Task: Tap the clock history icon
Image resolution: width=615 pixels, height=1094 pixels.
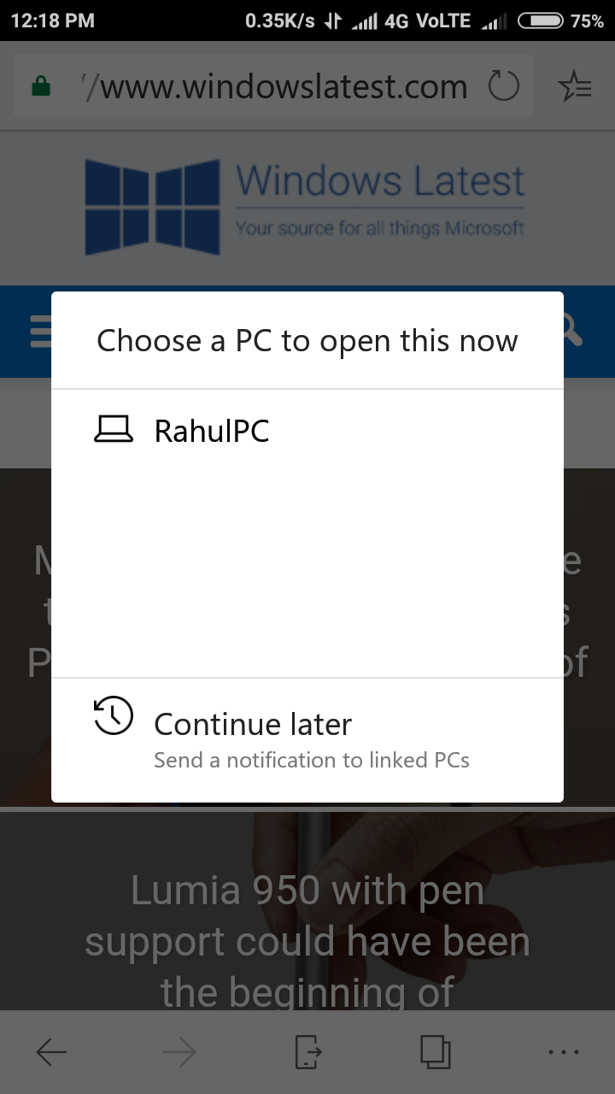Action: 114,716
